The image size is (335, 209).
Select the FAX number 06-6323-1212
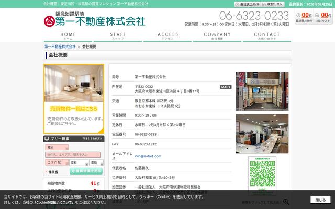click(x=146, y=144)
